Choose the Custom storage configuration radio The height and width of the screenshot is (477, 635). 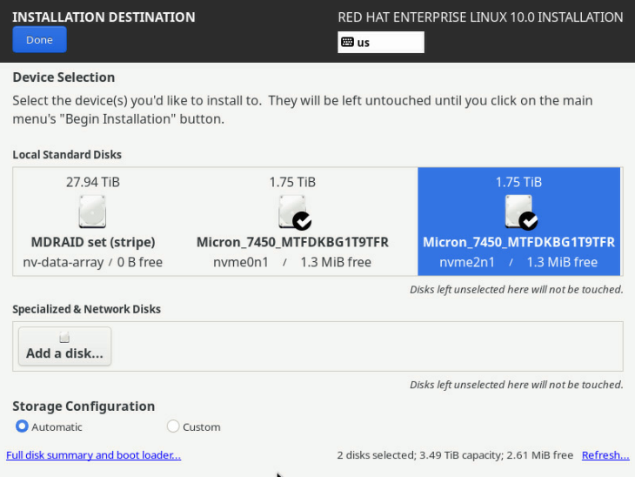(x=173, y=427)
